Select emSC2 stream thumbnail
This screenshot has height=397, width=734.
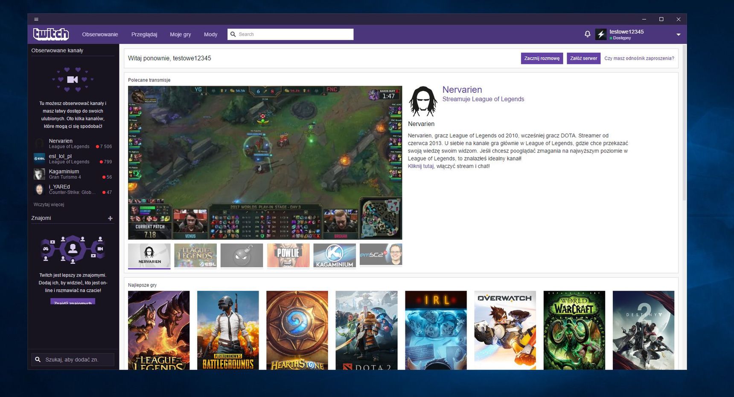(x=381, y=255)
